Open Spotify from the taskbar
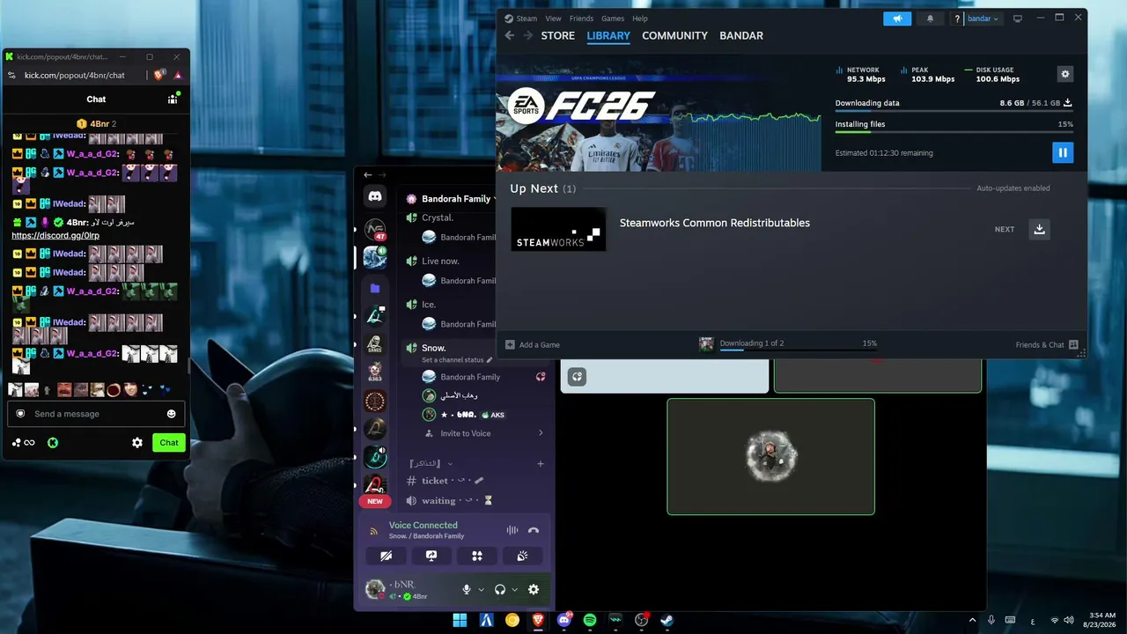The image size is (1127, 634). tap(590, 620)
